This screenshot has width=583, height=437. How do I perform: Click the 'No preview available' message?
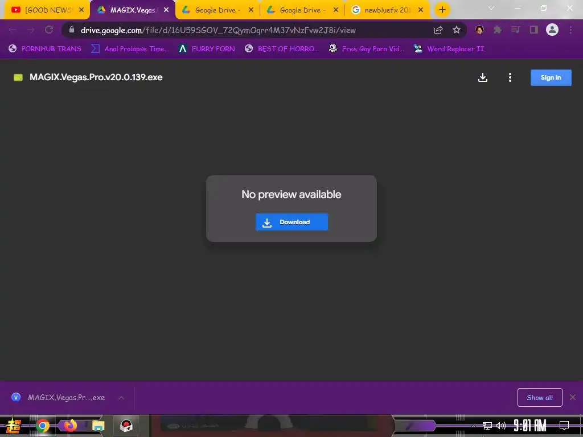pyautogui.click(x=291, y=195)
